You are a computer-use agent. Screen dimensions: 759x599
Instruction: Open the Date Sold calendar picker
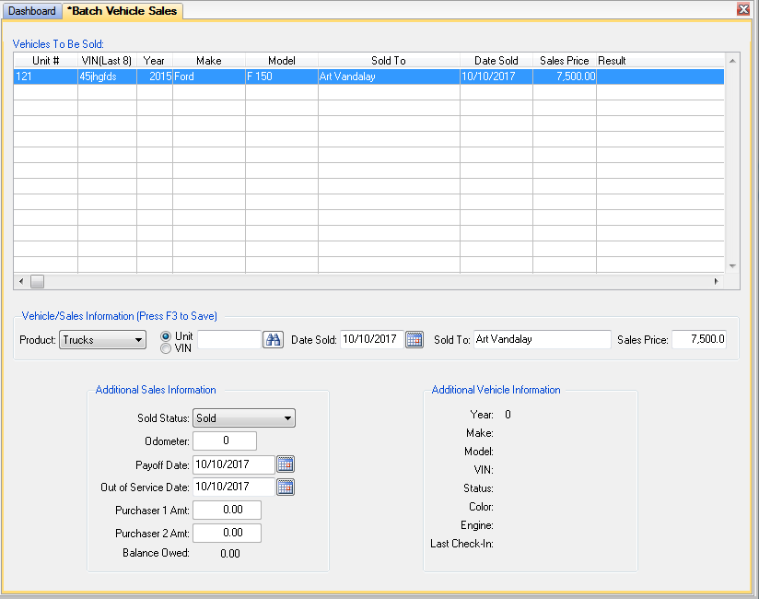pos(415,339)
